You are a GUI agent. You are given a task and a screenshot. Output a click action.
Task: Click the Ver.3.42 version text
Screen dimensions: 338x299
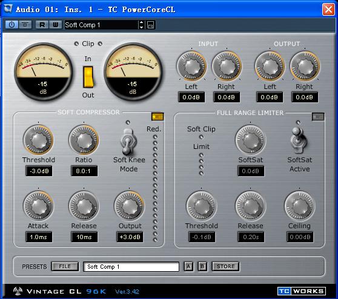click(x=127, y=292)
